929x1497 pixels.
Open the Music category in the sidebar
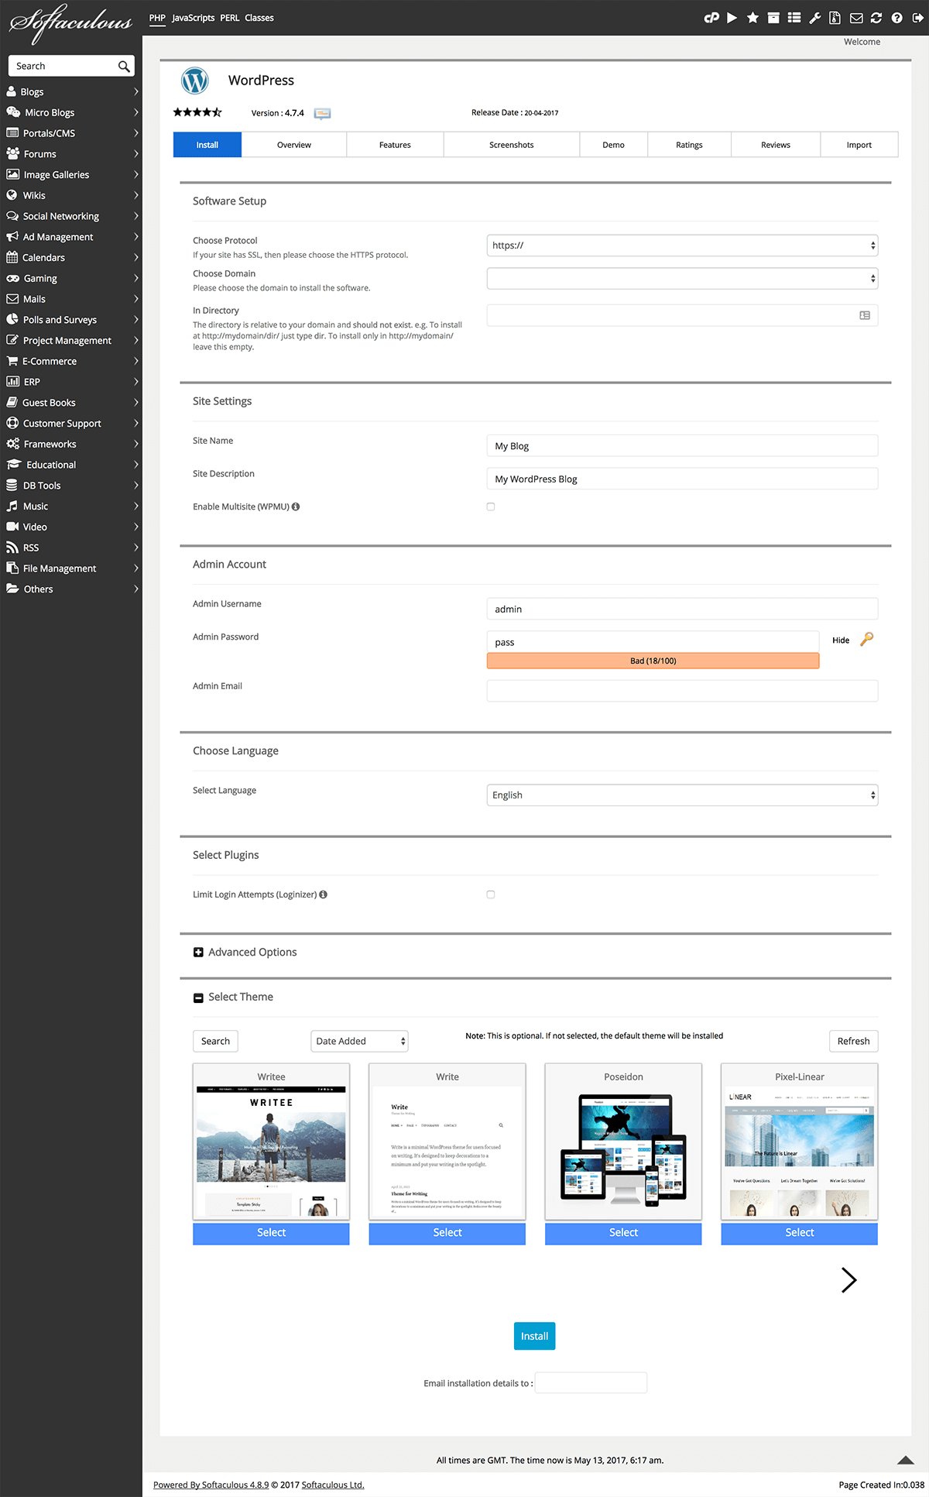tap(71, 506)
